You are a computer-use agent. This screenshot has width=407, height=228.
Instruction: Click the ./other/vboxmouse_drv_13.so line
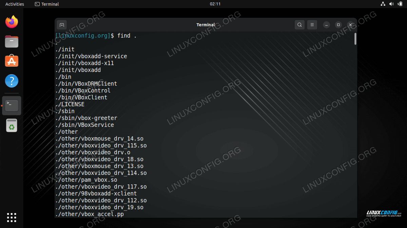coord(99,166)
